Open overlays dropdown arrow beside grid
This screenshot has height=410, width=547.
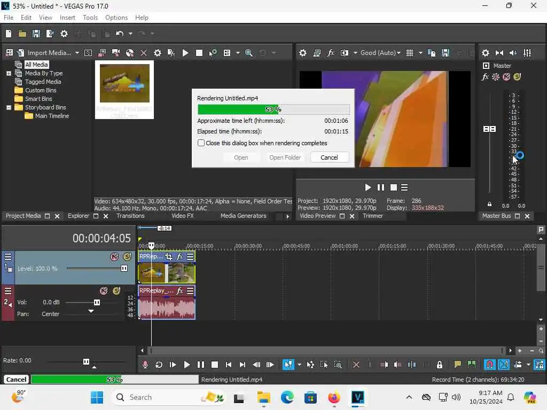click(x=420, y=53)
